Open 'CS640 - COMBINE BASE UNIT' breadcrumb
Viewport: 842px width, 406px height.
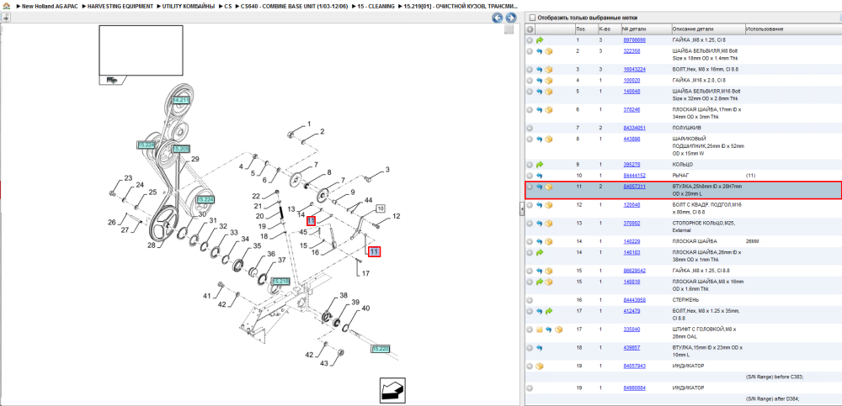click(x=294, y=6)
